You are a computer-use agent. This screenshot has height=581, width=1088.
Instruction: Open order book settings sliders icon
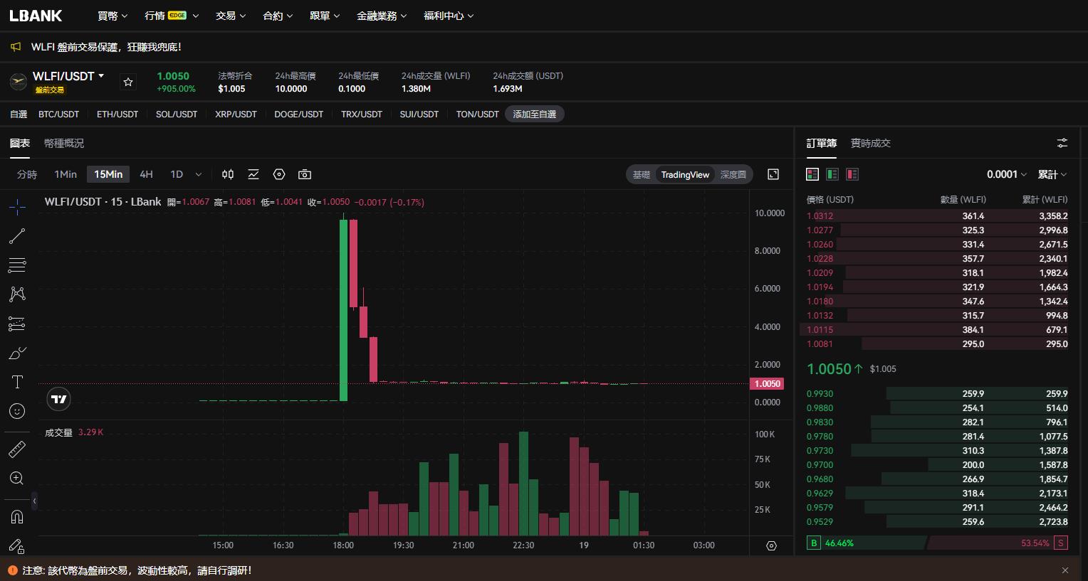pos(1062,143)
